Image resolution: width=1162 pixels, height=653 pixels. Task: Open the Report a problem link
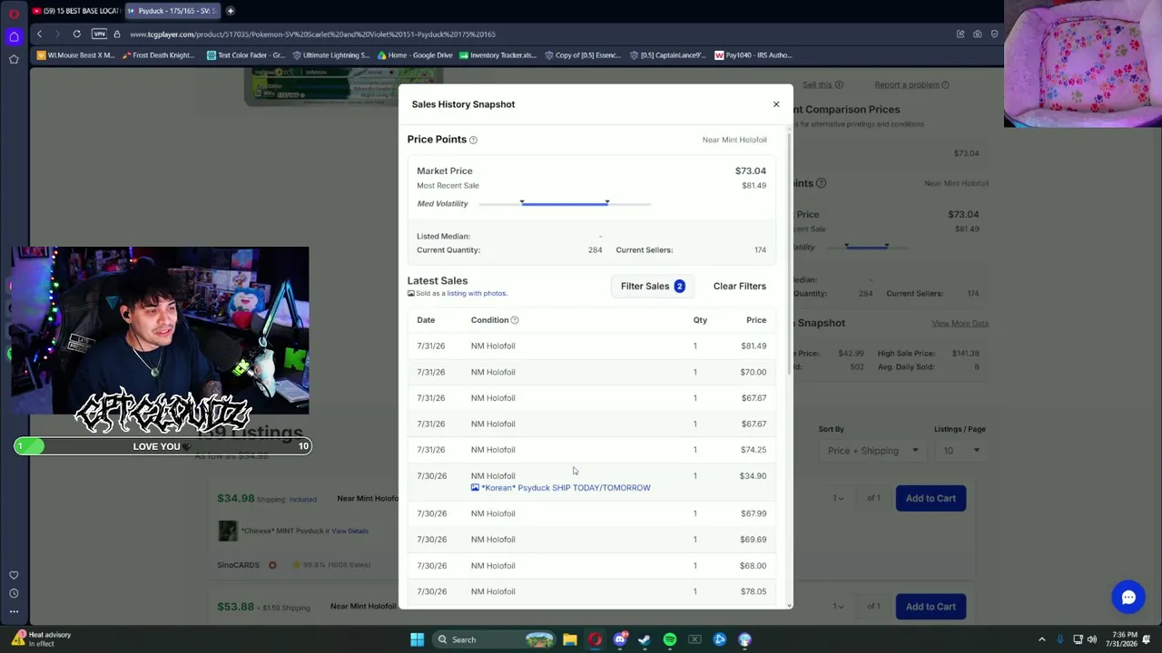pos(907,85)
